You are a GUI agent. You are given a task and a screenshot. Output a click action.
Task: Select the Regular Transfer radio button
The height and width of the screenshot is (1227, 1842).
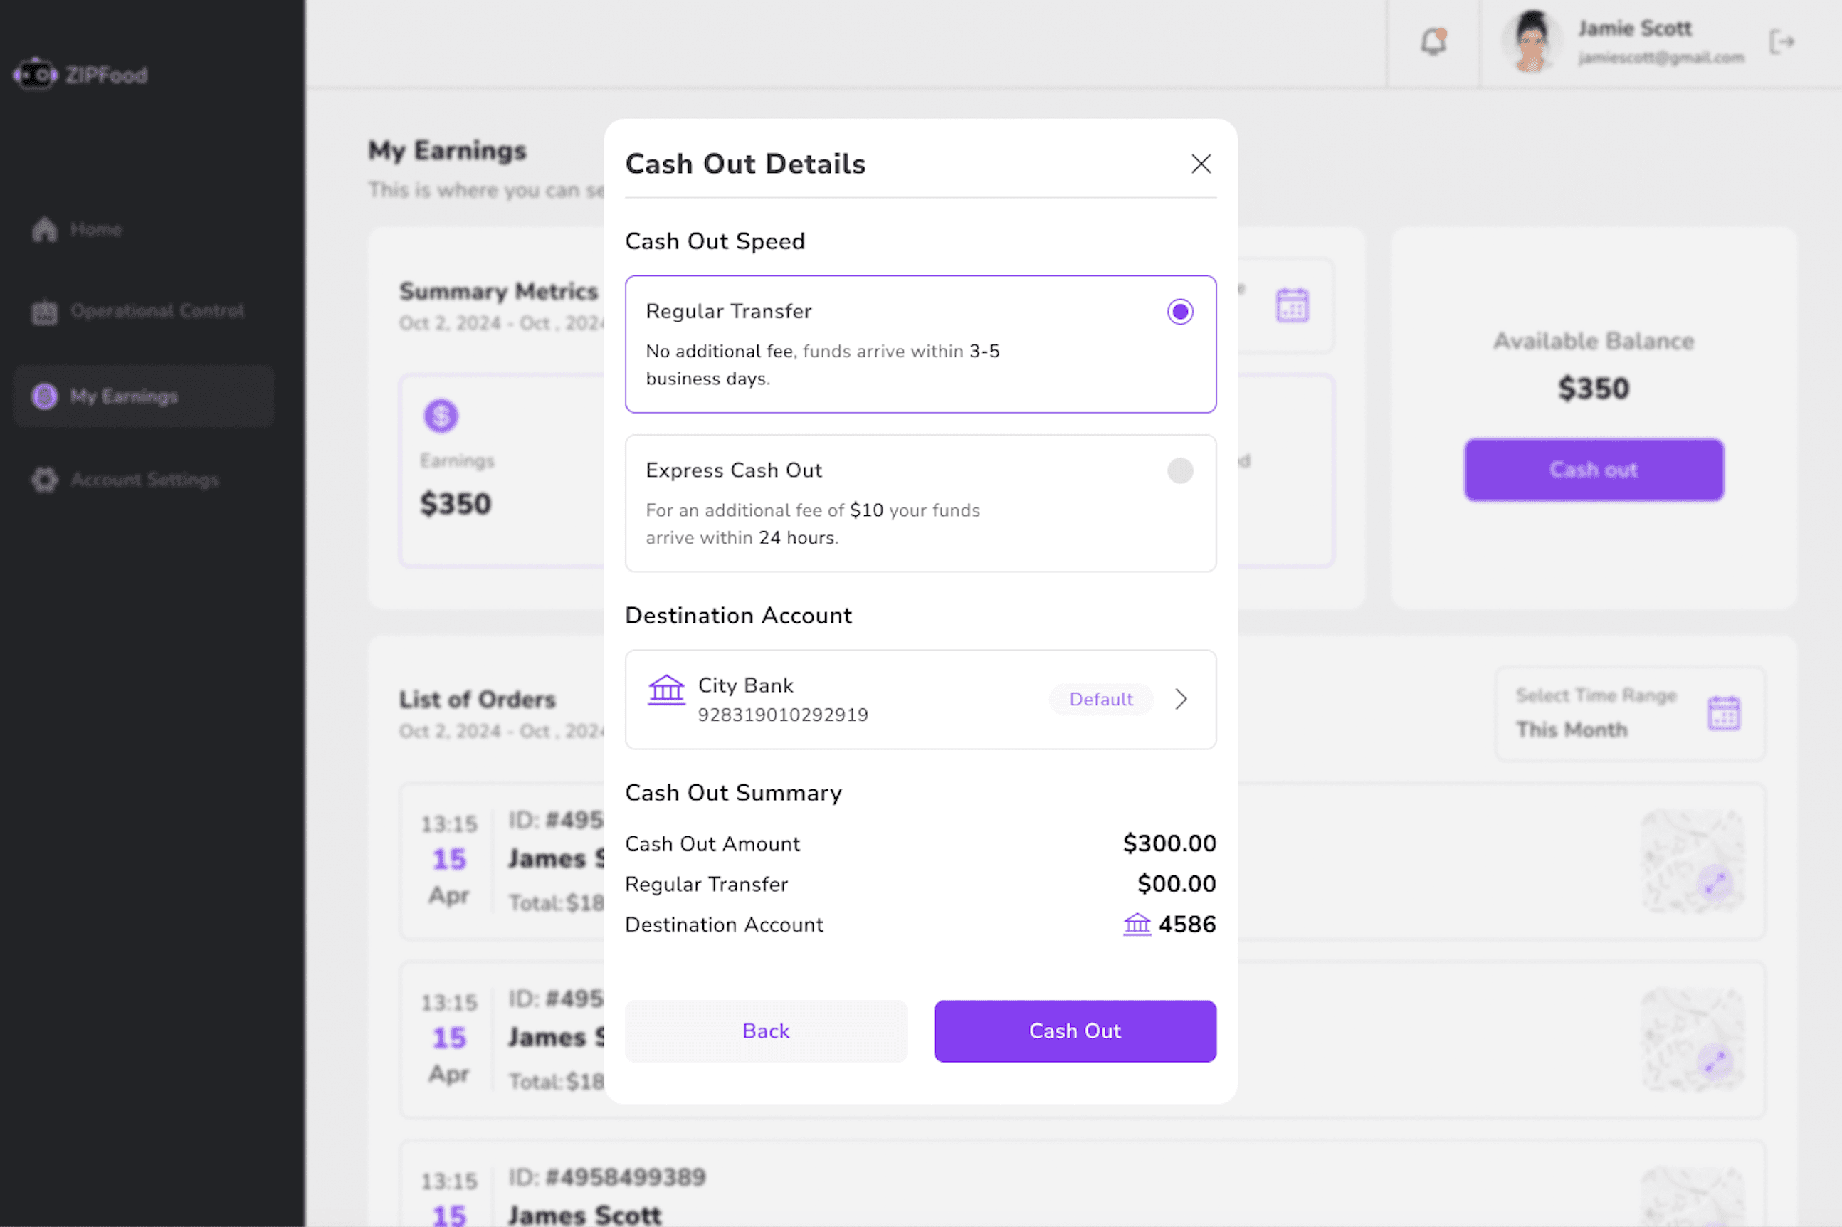tap(1179, 312)
